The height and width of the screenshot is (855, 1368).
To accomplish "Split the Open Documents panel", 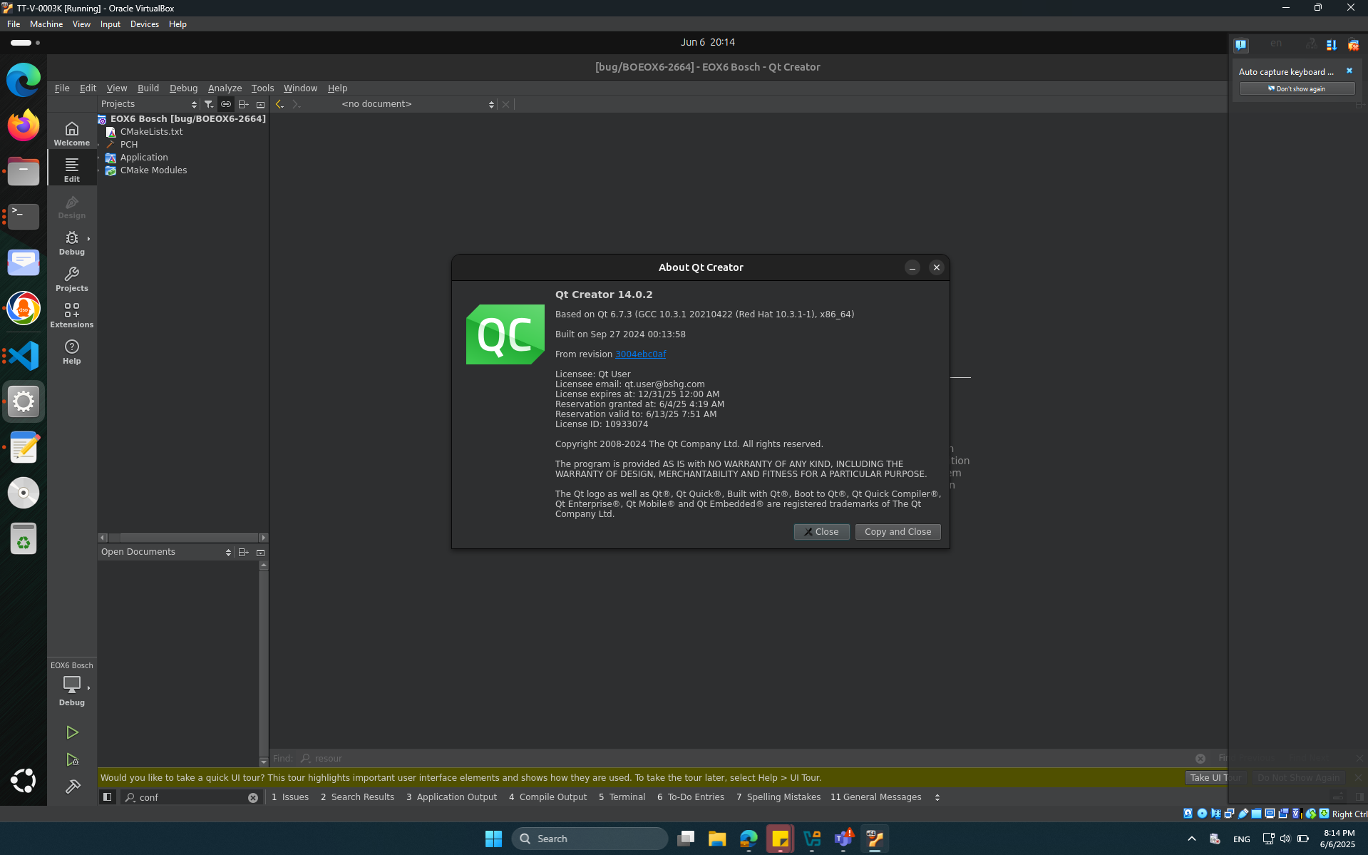I will click(243, 552).
